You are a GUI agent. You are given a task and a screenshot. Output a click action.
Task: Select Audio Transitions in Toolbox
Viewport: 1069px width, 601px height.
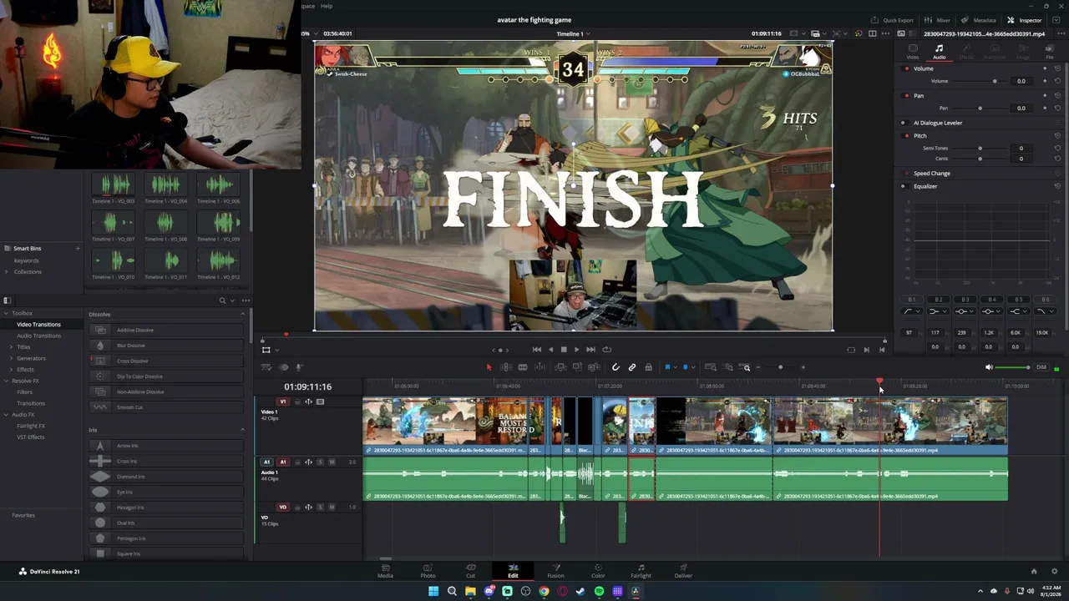pos(38,336)
